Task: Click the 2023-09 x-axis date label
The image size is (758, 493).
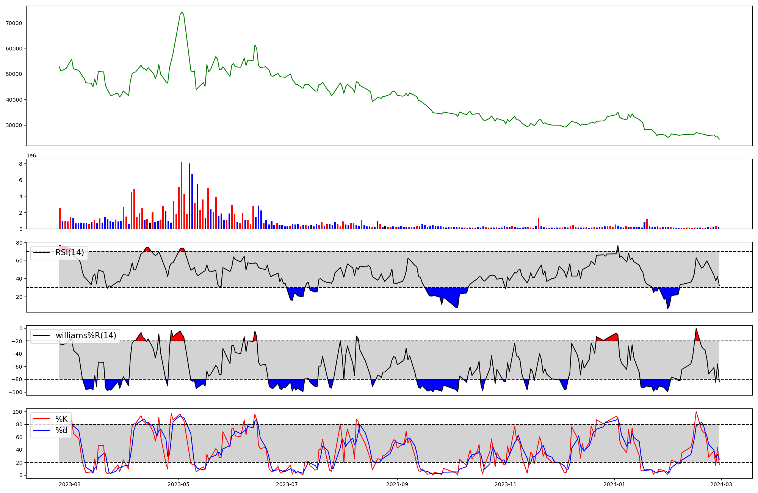Action: tap(397, 484)
